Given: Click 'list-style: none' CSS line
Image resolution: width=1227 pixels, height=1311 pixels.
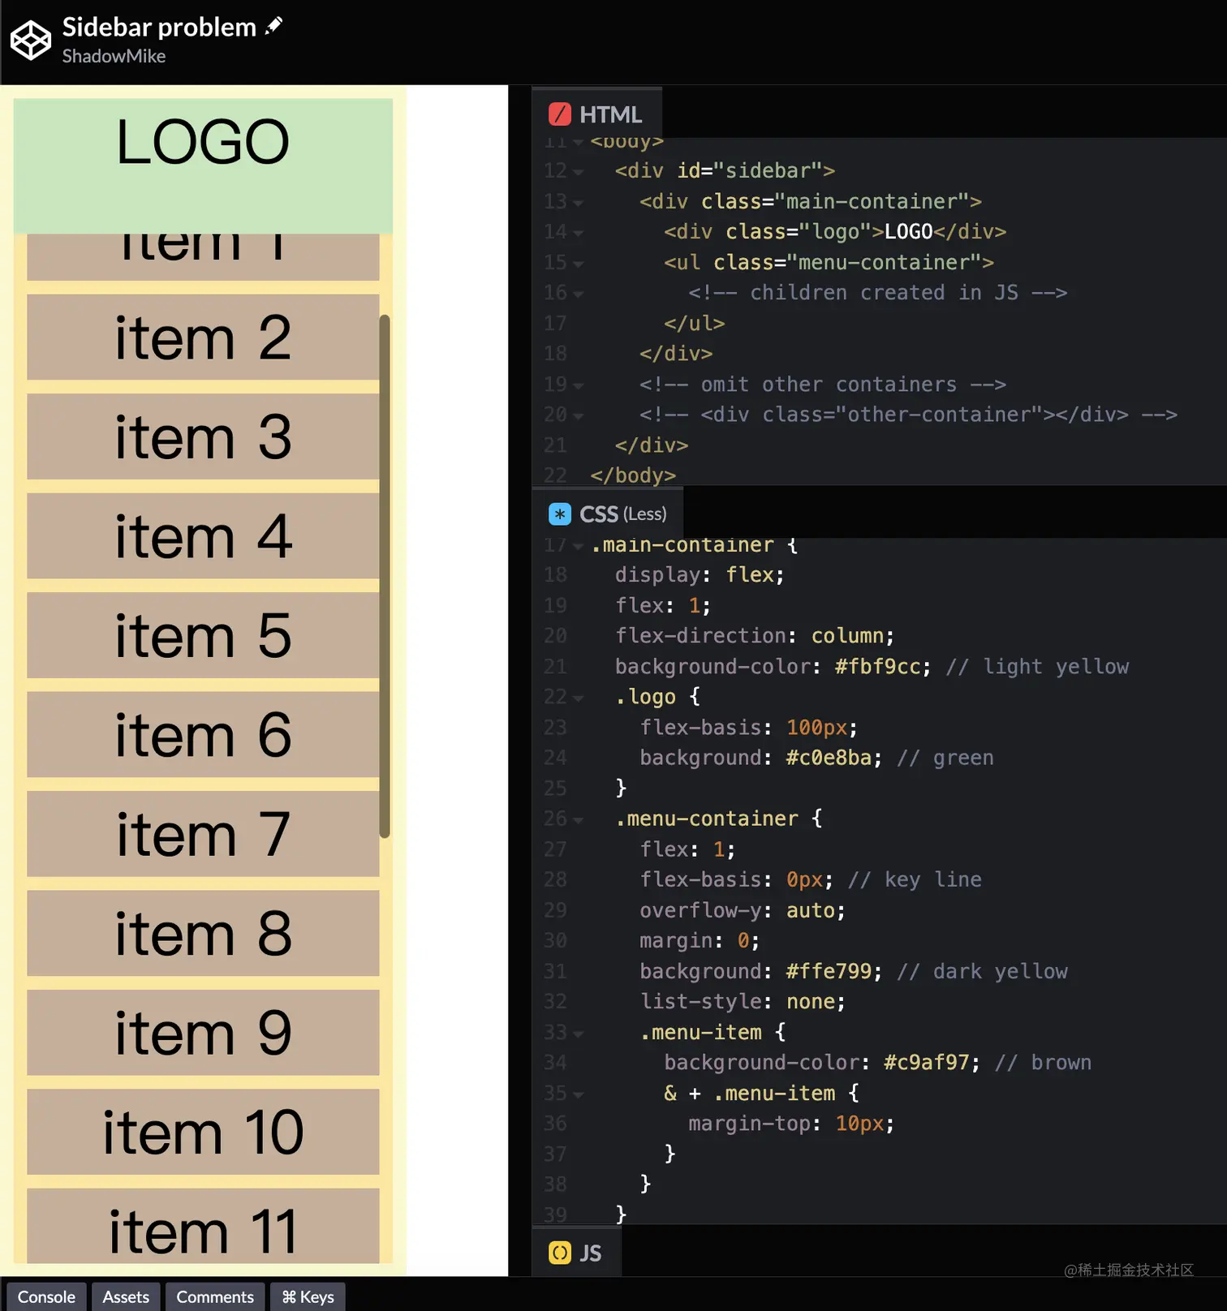Looking at the screenshot, I should coord(742,1002).
